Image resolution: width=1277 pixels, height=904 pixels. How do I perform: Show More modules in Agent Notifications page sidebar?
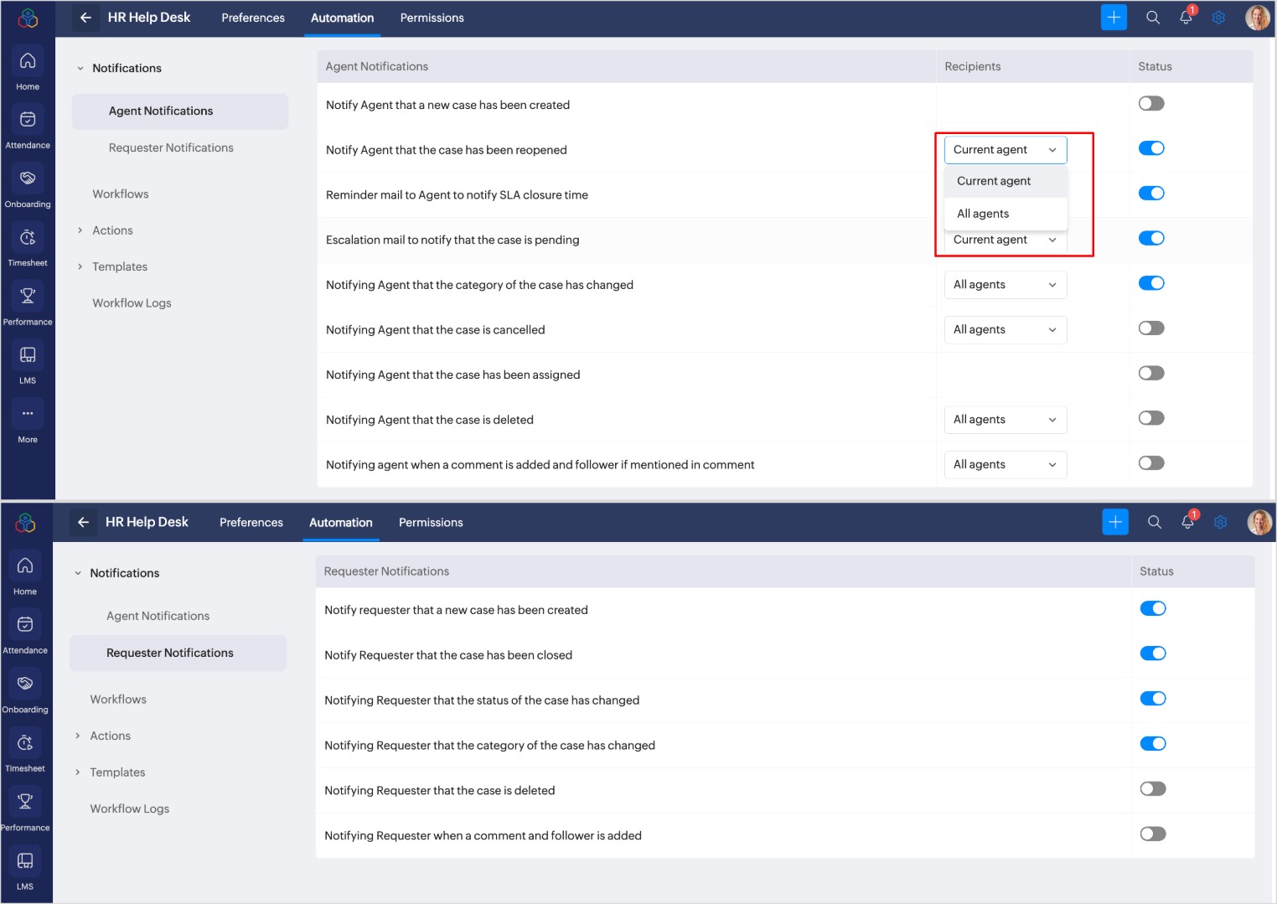click(x=28, y=421)
